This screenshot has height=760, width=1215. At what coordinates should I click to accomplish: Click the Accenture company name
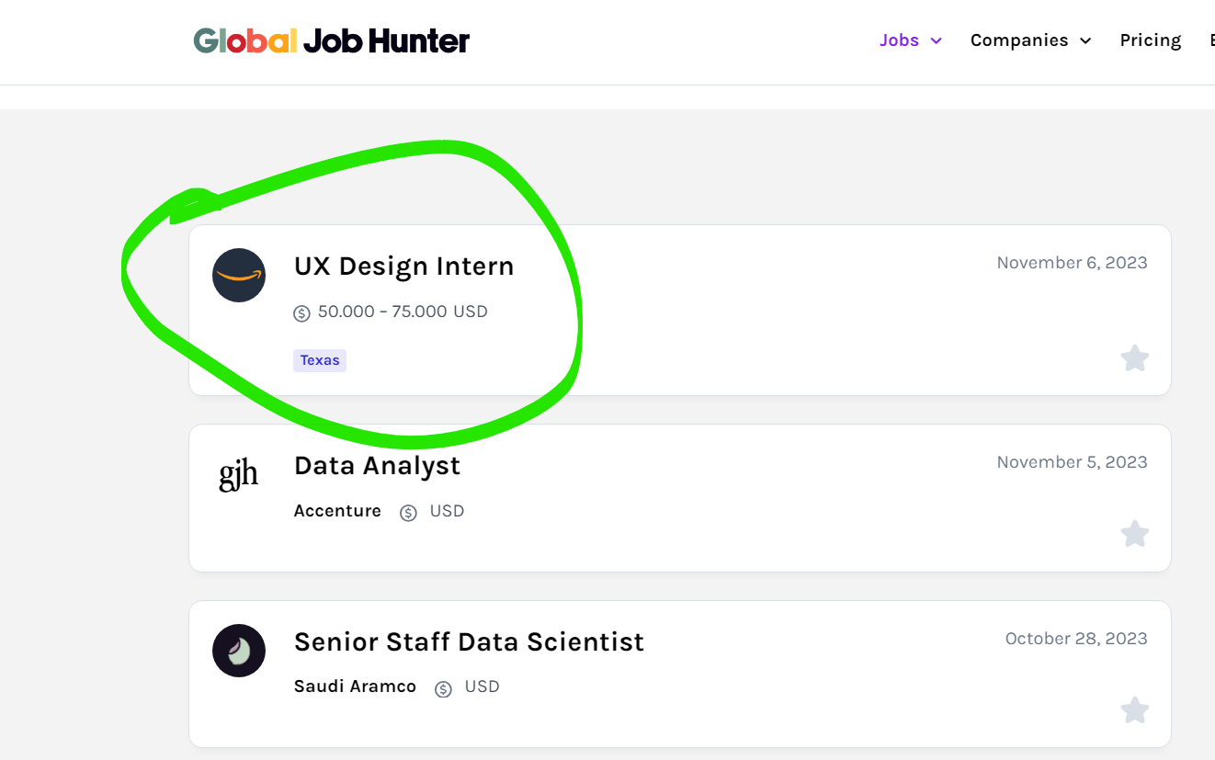pyautogui.click(x=337, y=511)
